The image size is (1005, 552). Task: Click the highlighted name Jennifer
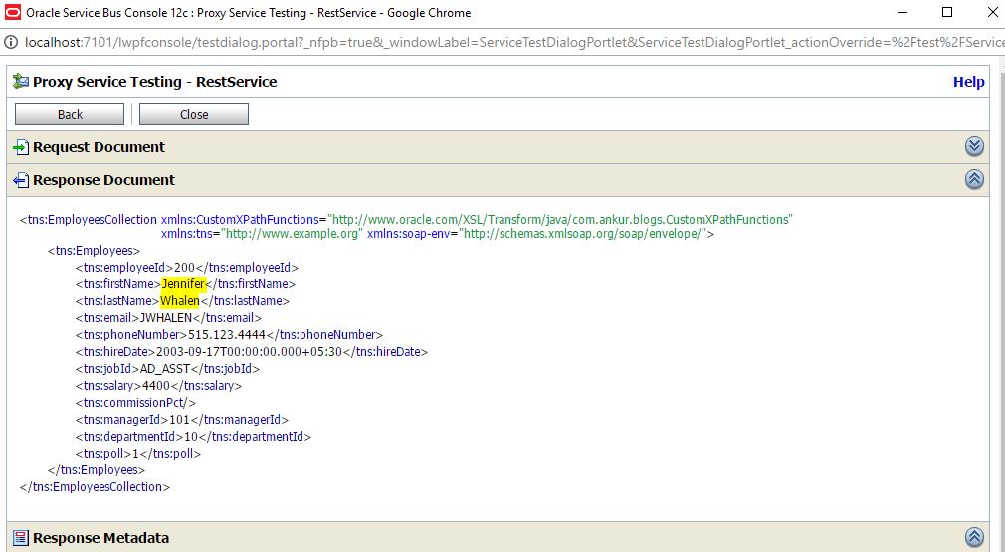pyautogui.click(x=183, y=283)
